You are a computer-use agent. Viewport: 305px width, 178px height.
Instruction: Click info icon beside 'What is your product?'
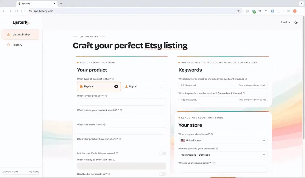click(x=106, y=96)
